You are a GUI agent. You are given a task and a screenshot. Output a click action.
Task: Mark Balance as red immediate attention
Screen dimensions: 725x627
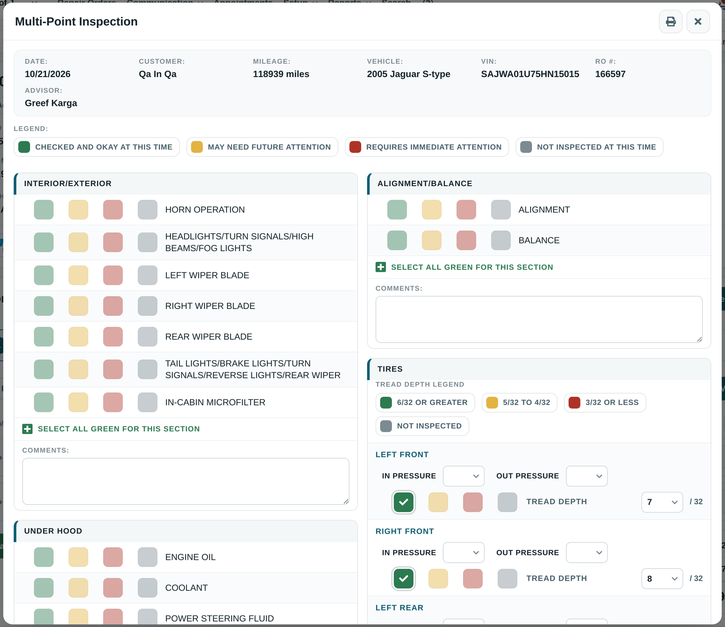tap(466, 241)
